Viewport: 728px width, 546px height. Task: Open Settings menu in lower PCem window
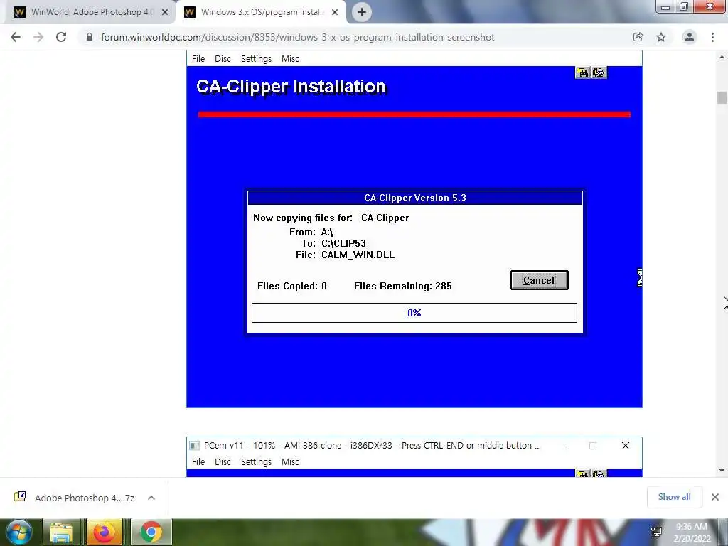click(x=256, y=462)
